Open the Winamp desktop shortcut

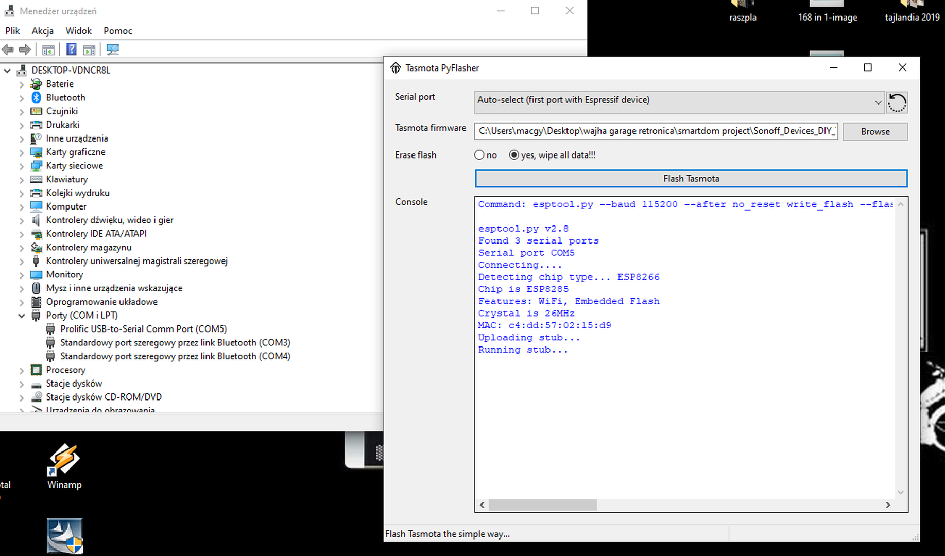[x=64, y=466]
